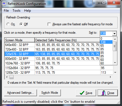The width and height of the screenshot is (122, 106).
Task: Click the Screen Mode column header
Action: click(20, 40)
